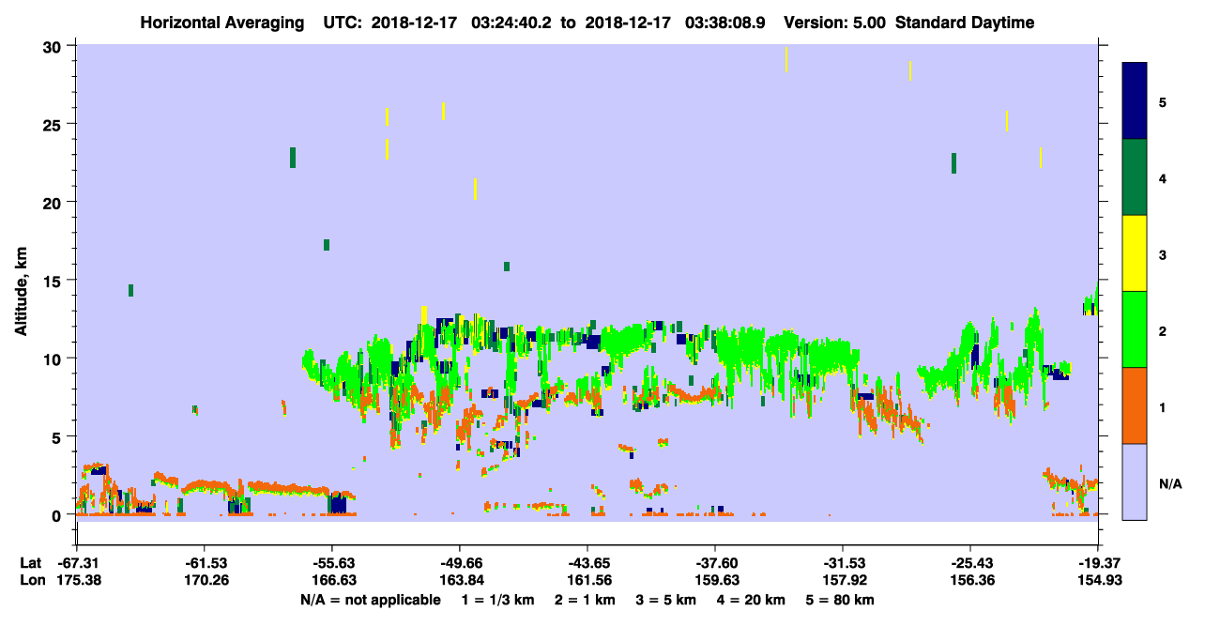The height and width of the screenshot is (626, 1220).
Task: Click the longitude value 166.63
Action: tap(333, 580)
